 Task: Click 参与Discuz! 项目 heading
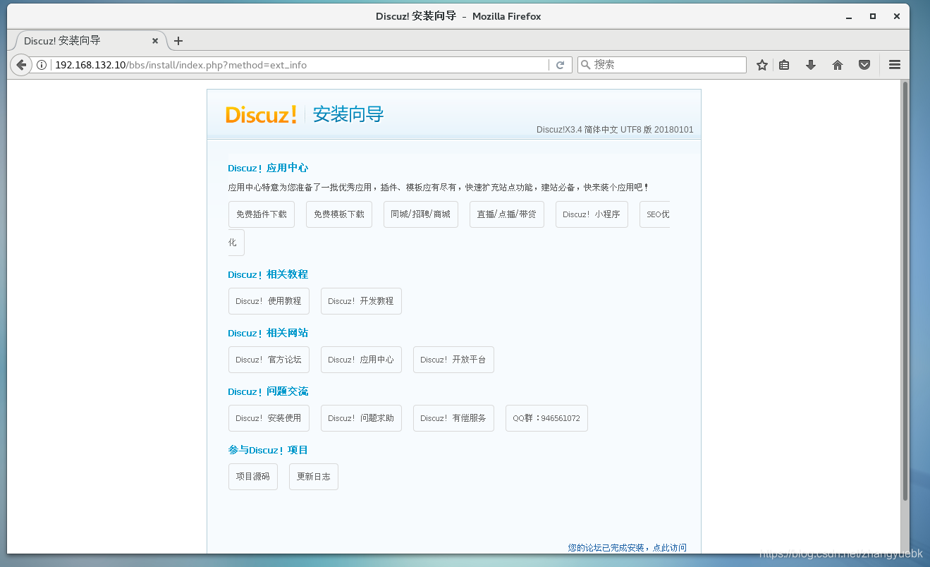tap(268, 451)
